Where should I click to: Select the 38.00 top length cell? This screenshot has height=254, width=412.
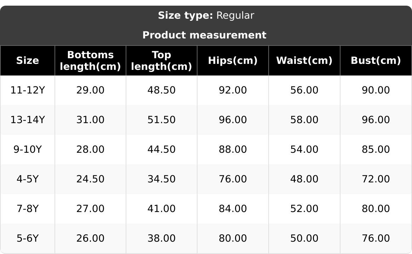point(161,238)
